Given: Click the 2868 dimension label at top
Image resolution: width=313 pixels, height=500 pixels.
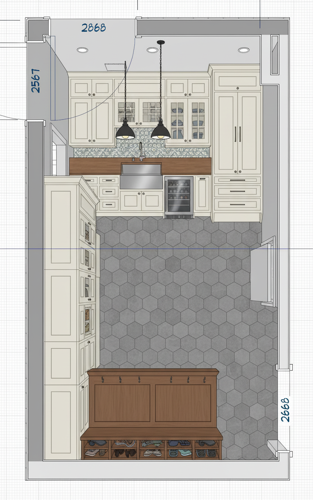Looking at the screenshot, I should click(x=94, y=28).
